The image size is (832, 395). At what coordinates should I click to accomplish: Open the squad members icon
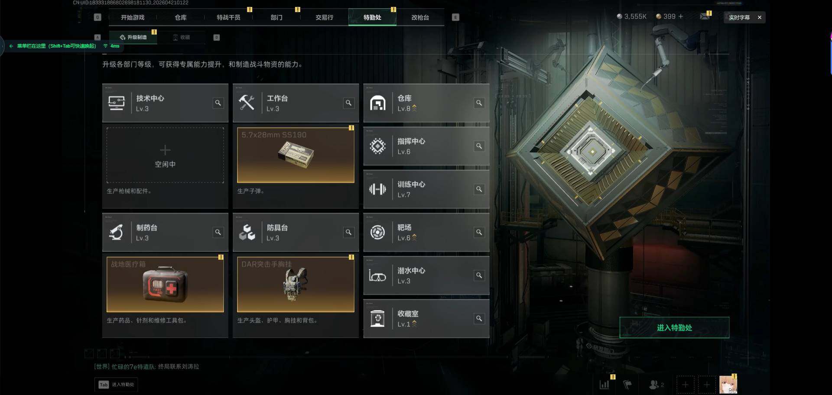click(x=656, y=385)
